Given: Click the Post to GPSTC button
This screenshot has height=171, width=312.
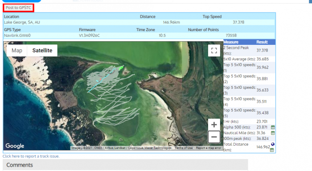Looking at the screenshot, I should coord(18,8).
